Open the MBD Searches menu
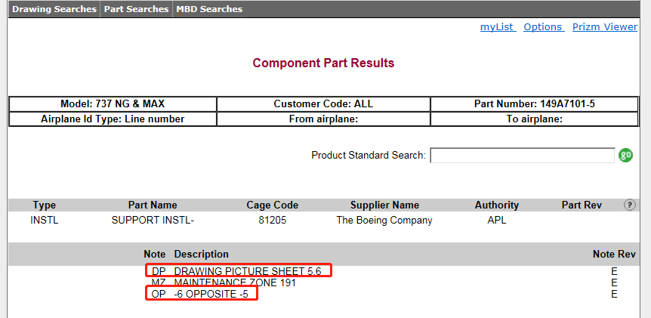The image size is (651, 318). click(209, 9)
